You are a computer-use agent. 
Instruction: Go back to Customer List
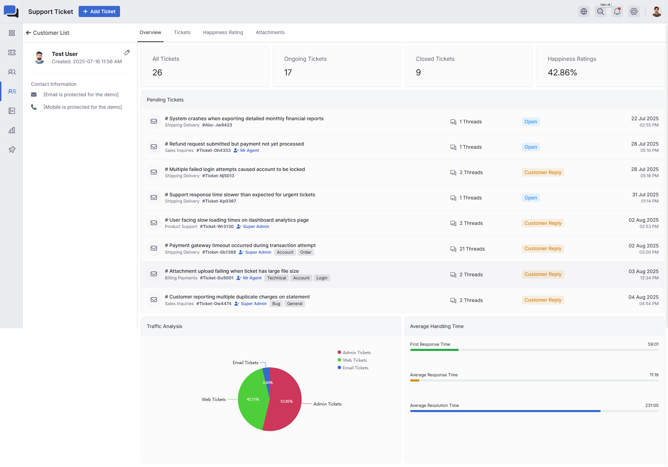[x=48, y=33]
